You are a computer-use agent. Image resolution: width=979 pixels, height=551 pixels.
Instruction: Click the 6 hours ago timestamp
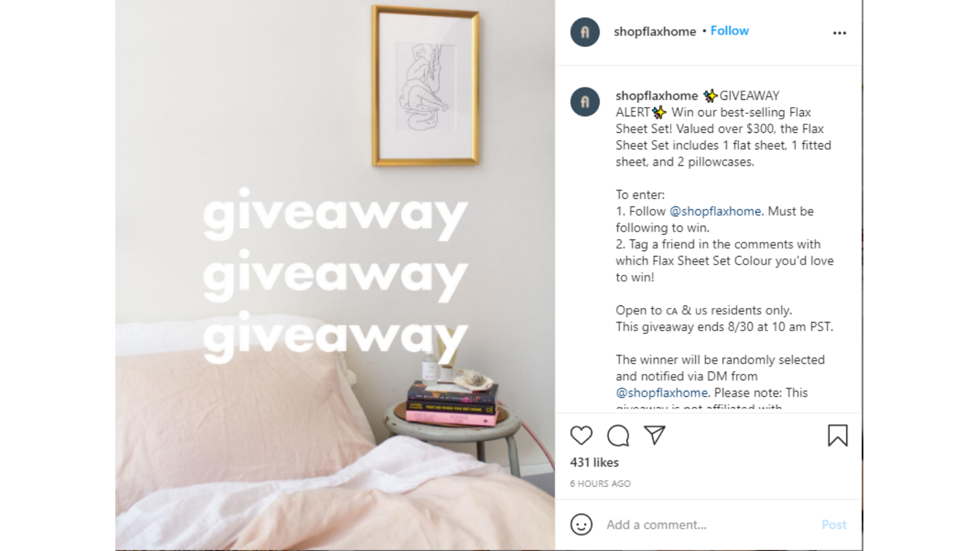[x=600, y=484]
